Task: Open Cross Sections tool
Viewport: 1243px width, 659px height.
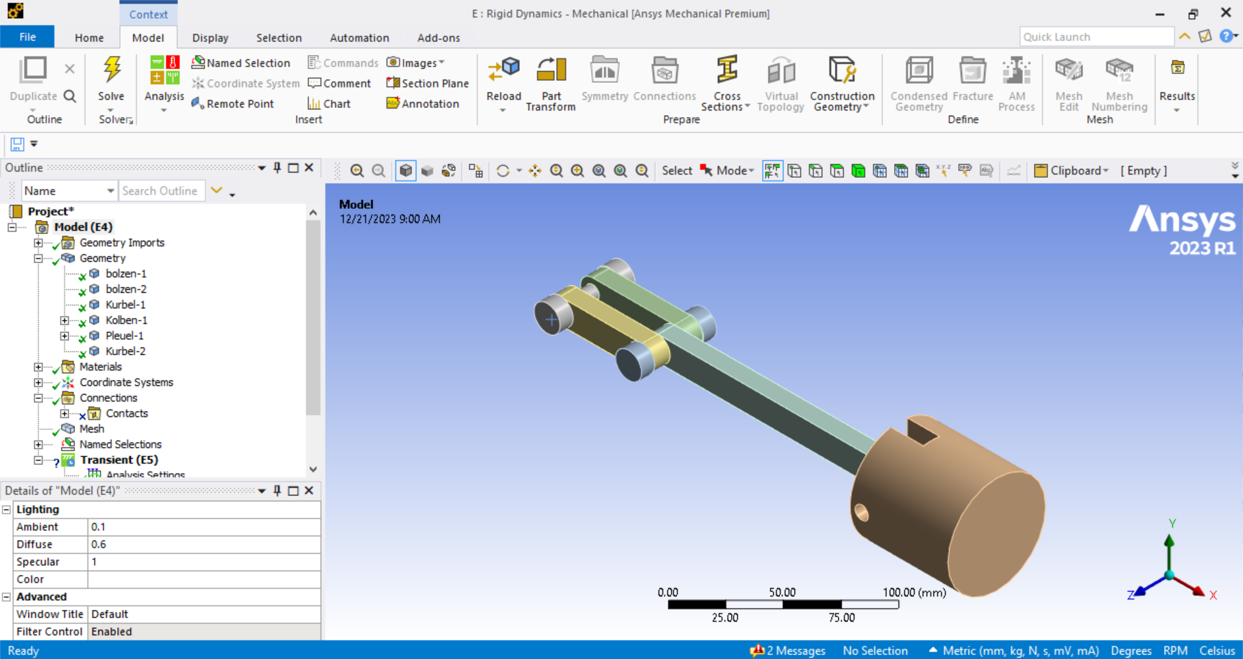Action: [x=727, y=70]
